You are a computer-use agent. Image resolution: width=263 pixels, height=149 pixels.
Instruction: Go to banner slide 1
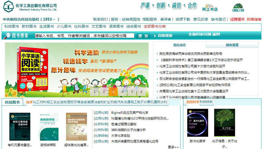pos(95,92)
